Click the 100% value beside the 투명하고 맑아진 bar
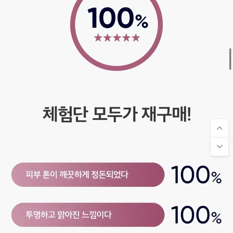The width and height of the screenshot is (233, 233). pyautogui.click(x=196, y=215)
